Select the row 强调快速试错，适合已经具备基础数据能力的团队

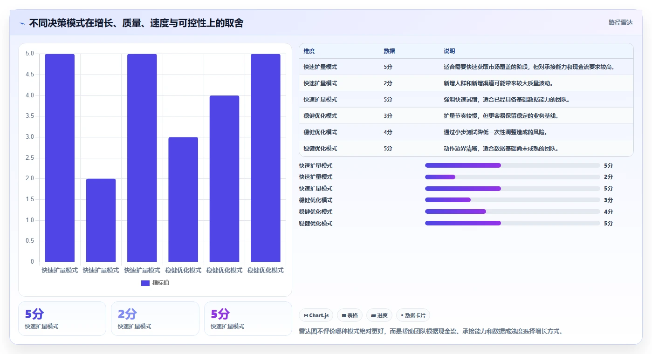[x=466, y=100]
